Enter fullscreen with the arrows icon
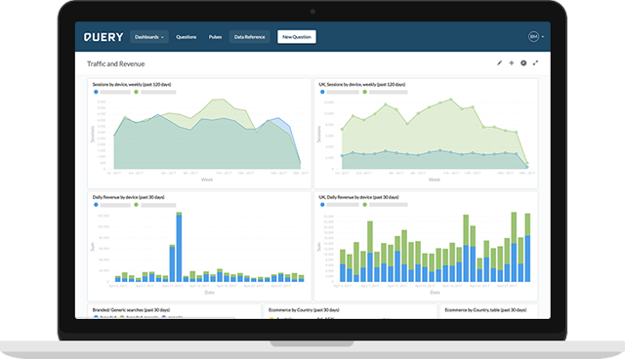This screenshot has height=359, width=625. [535, 62]
